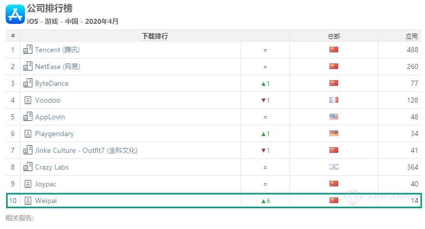The image size is (425, 229).
Task: Click the Weipai app count 14
Action: pos(414,201)
